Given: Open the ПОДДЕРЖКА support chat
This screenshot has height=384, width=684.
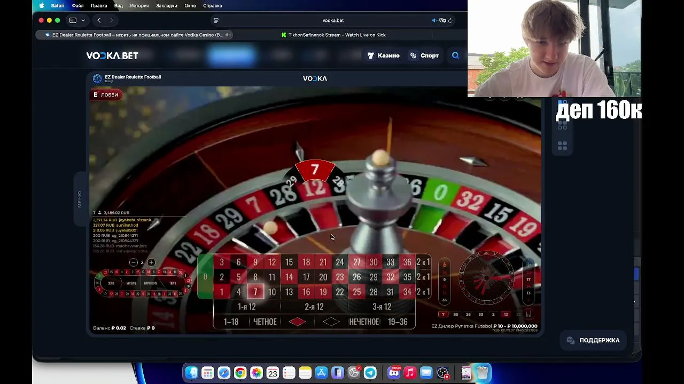Looking at the screenshot, I should [x=593, y=340].
